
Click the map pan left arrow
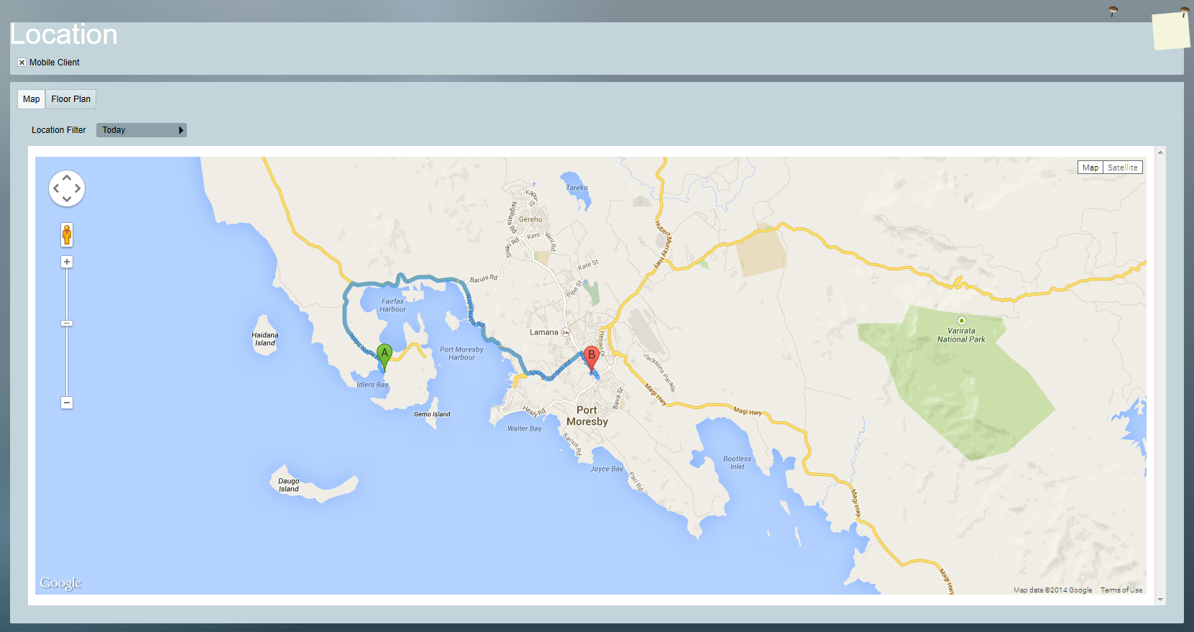click(56, 188)
